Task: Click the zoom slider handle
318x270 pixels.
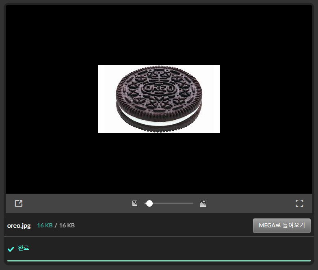Action: pos(149,203)
